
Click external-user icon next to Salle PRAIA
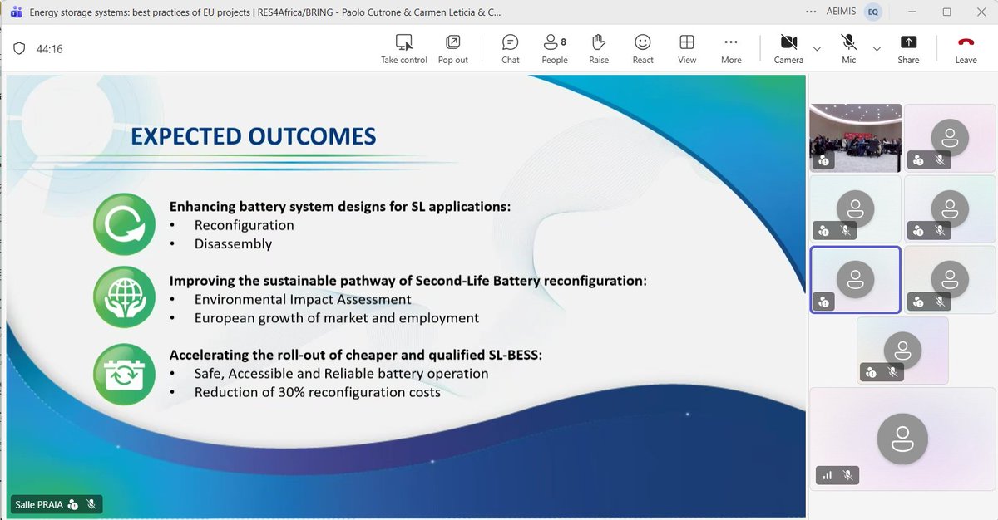point(73,504)
